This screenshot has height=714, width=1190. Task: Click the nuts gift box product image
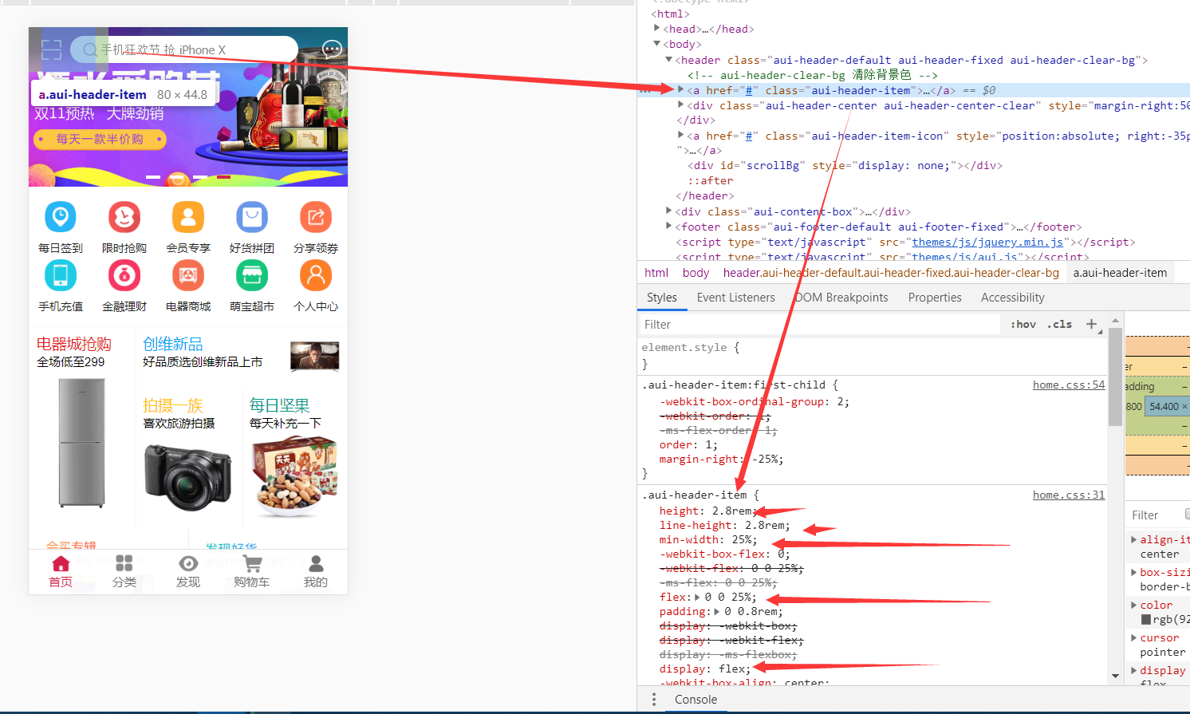point(294,477)
